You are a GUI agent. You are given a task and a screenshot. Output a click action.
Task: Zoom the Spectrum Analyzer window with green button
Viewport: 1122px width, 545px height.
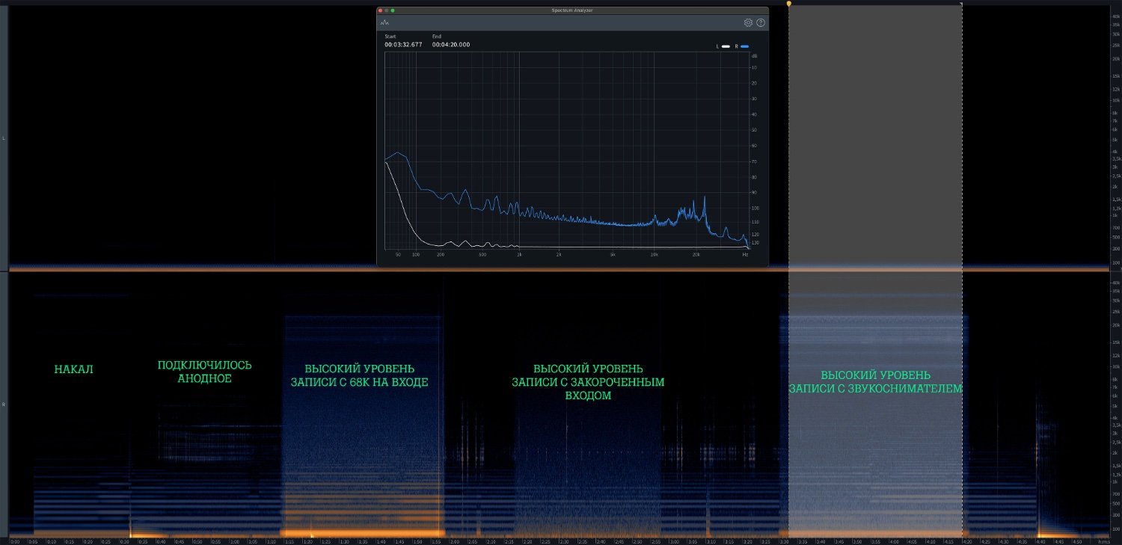click(393, 10)
